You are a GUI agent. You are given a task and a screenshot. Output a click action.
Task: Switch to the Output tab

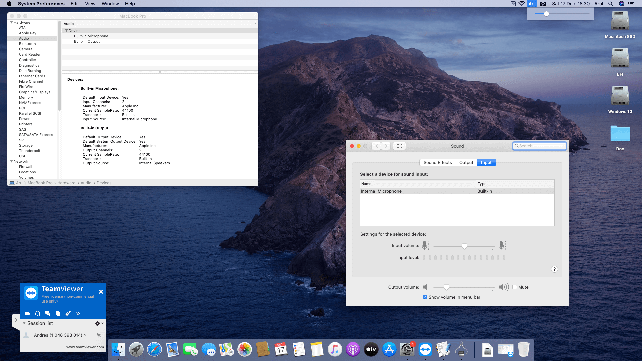coord(466,163)
